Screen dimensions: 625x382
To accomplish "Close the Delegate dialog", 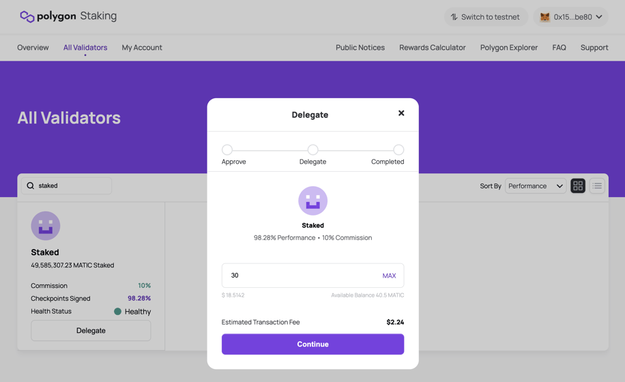I will pos(401,113).
